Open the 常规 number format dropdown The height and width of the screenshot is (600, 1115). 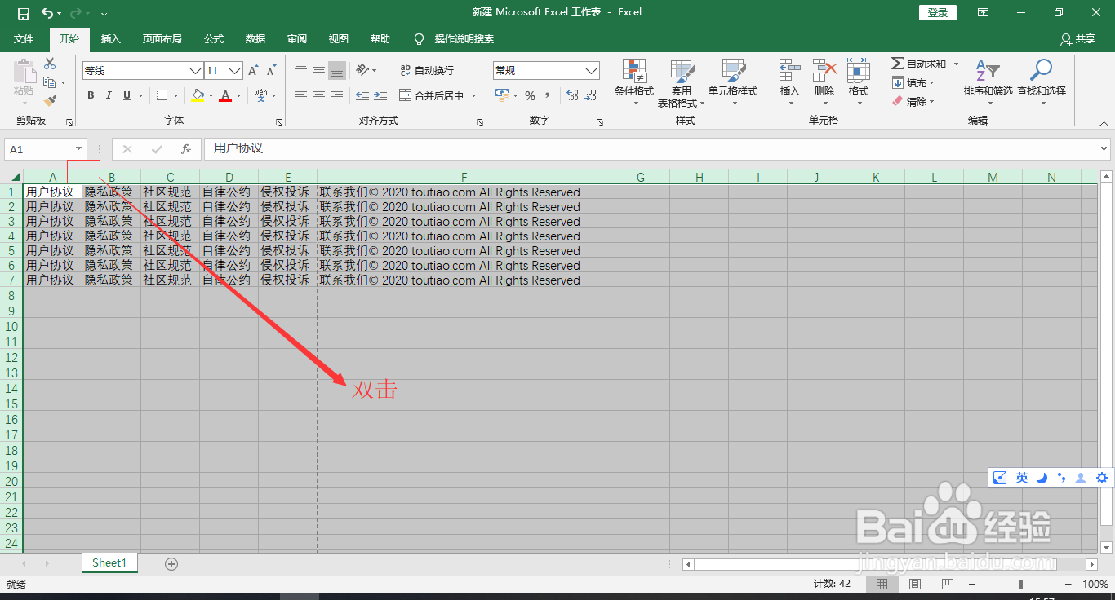592,71
